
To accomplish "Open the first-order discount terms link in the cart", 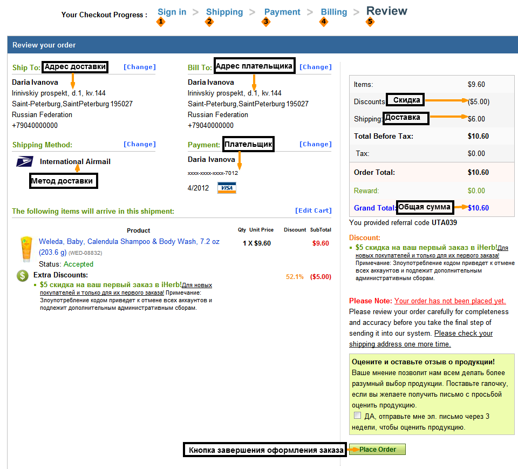I will click(x=126, y=289).
